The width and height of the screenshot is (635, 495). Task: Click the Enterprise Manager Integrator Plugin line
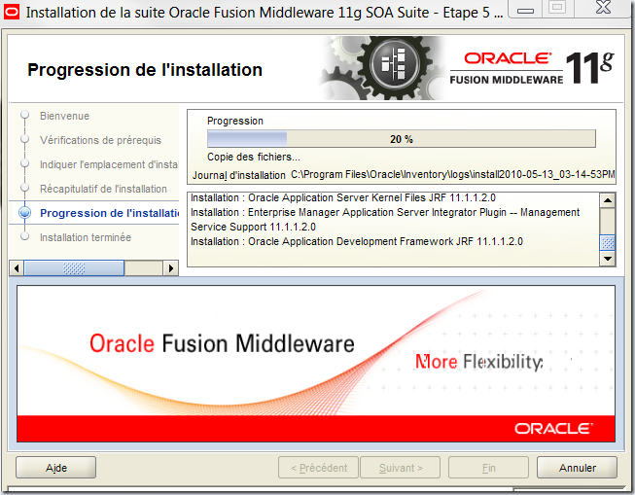pos(385,220)
